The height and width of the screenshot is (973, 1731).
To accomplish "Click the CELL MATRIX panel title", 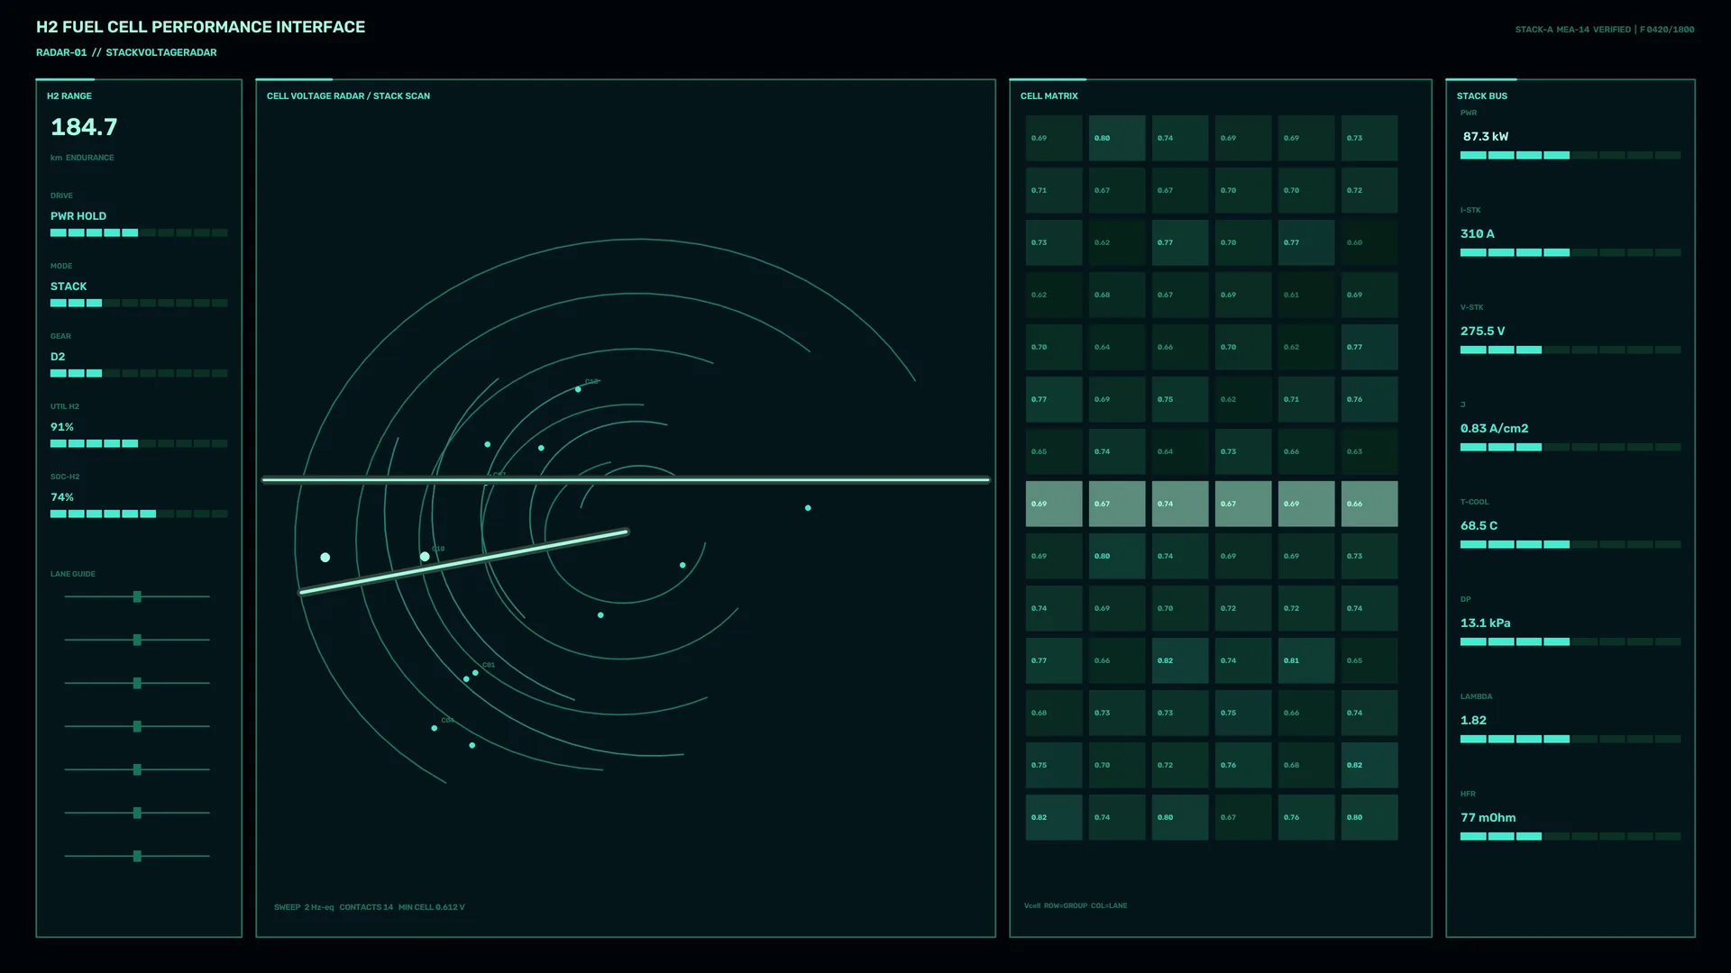I will [1049, 95].
